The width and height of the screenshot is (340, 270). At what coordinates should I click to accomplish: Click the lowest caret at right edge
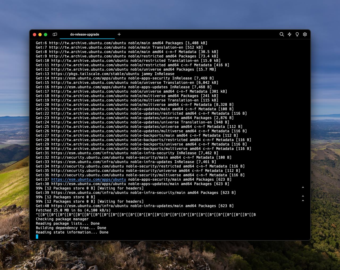pyautogui.click(x=303, y=201)
